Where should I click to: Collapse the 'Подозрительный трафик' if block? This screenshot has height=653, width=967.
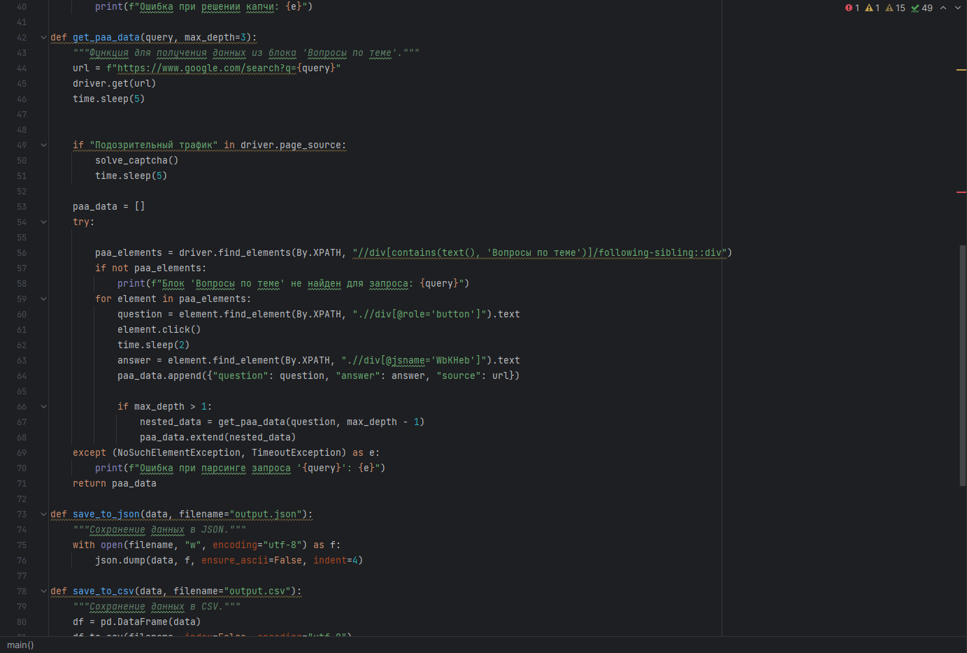[43, 145]
